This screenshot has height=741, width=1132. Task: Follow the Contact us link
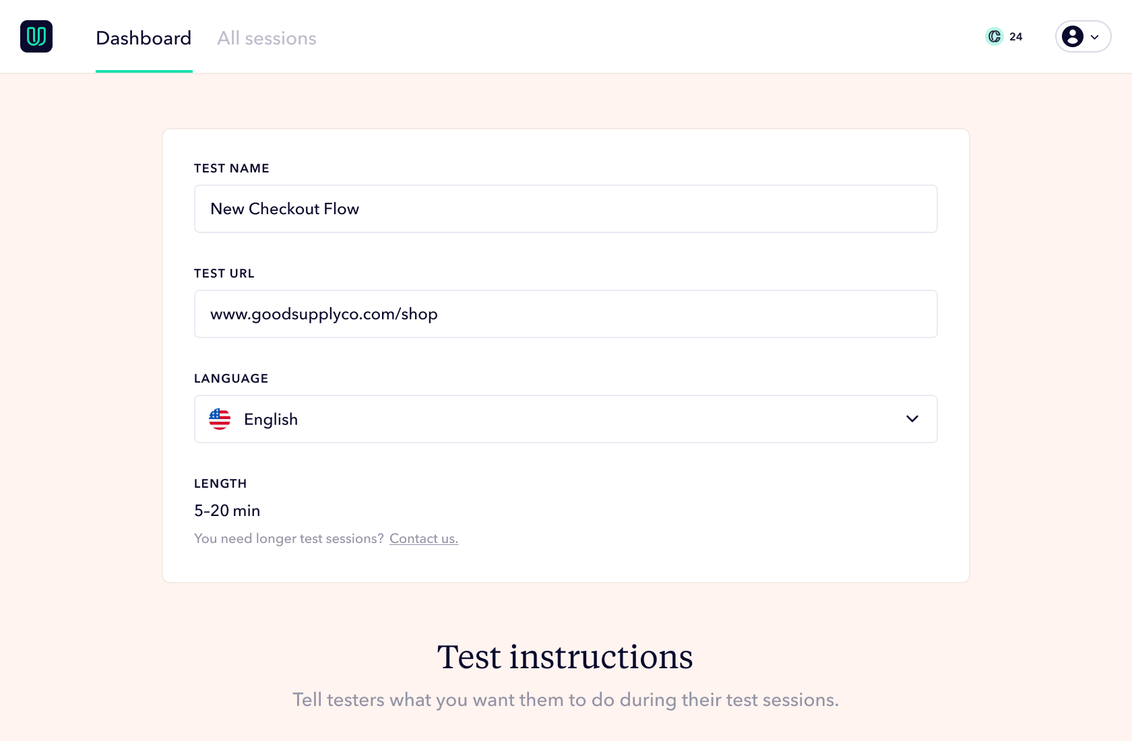click(x=423, y=538)
